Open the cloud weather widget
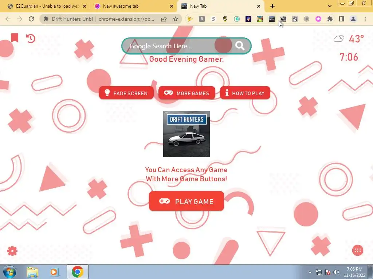This screenshot has height=279, width=373. coord(339,39)
